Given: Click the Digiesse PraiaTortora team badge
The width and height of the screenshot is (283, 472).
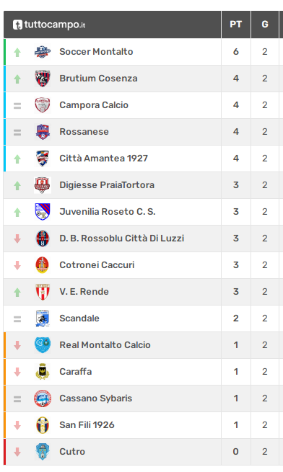Looking at the screenshot, I should point(43,185).
